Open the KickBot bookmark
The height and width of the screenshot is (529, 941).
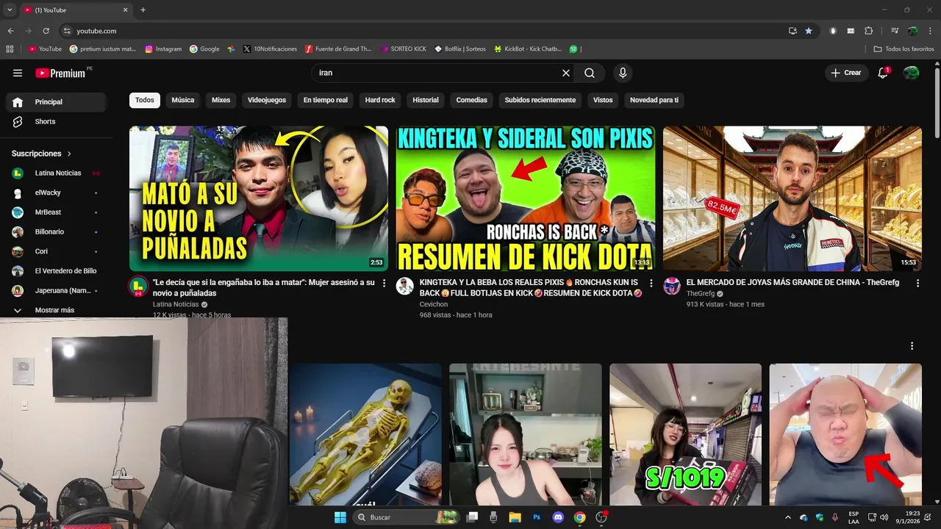(x=528, y=49)
